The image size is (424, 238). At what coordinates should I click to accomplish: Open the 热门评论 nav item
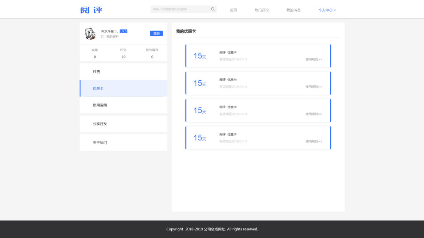pos(262,10)
